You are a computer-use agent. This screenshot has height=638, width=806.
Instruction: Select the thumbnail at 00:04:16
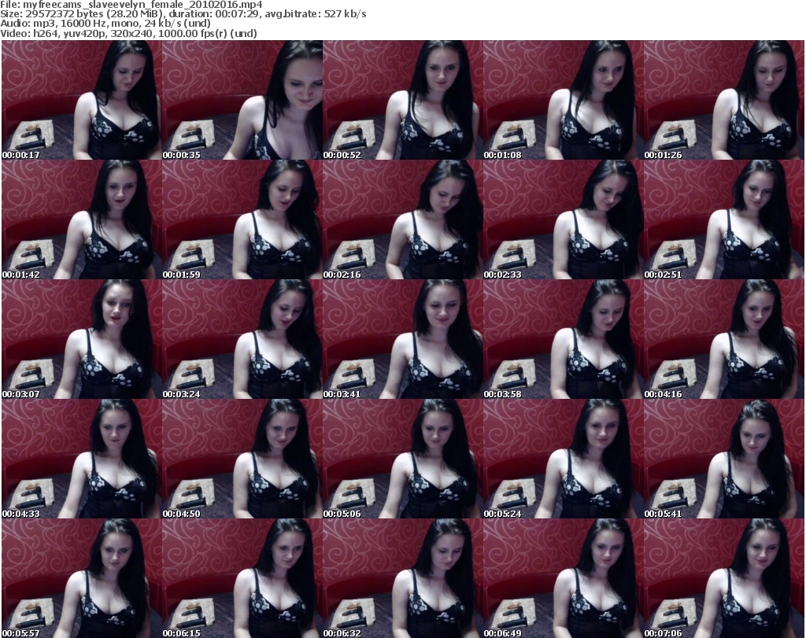[724, 340]
